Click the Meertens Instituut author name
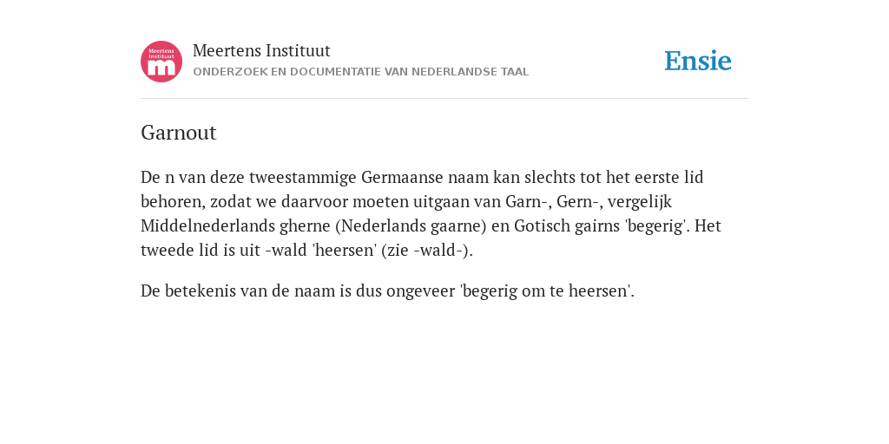 (x=261, y=50)
